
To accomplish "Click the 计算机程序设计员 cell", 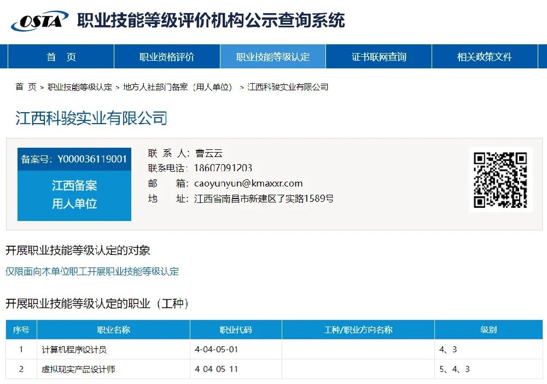I will 113,350.
